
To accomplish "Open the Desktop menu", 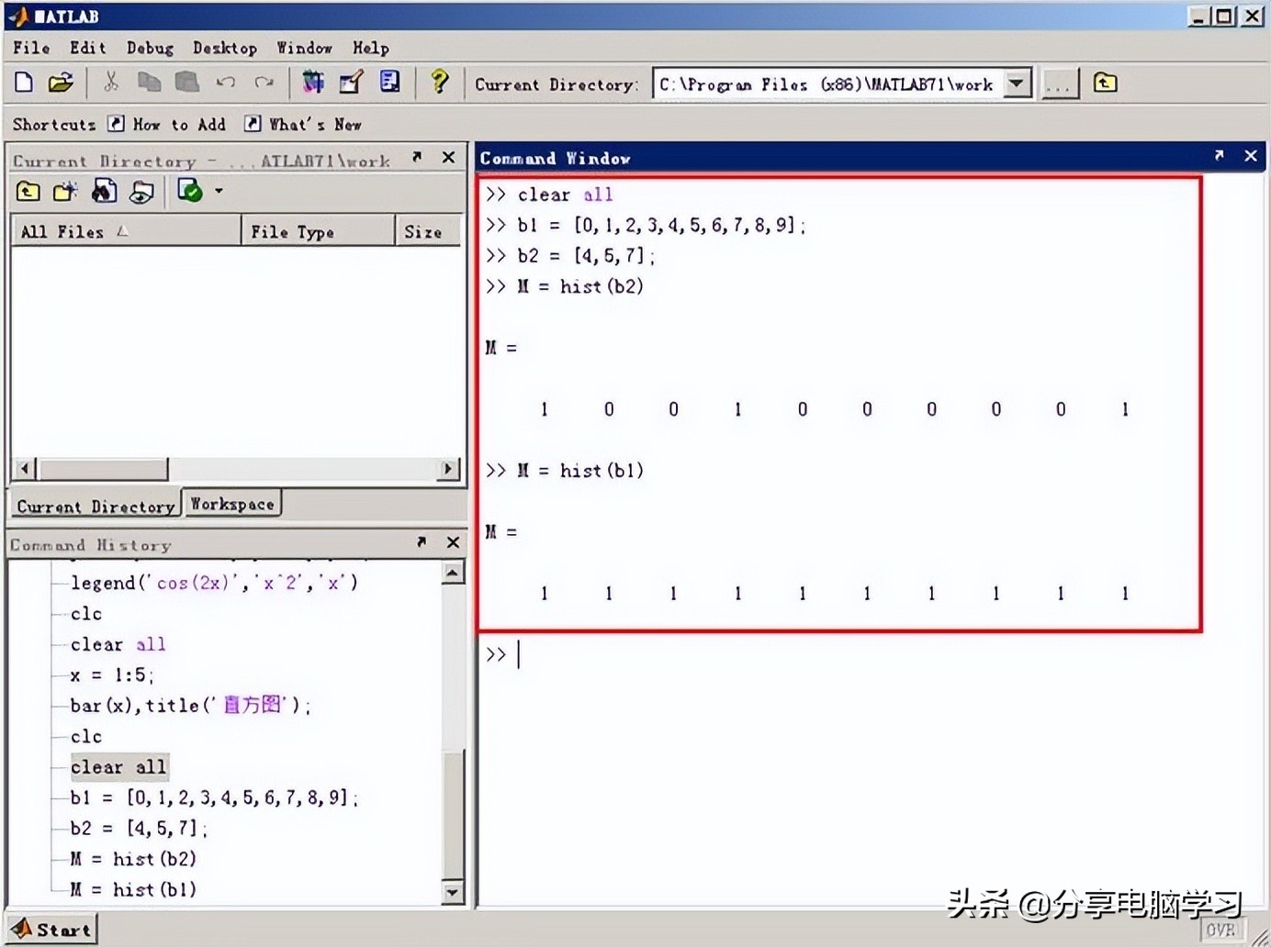I will [x=225, y=48].
